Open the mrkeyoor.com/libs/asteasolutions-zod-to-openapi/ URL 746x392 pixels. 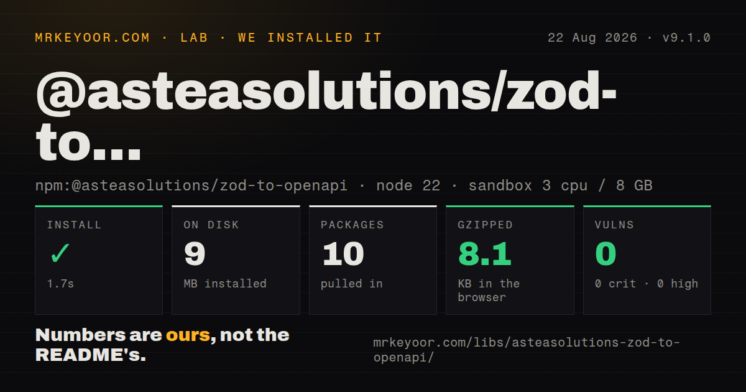pyautogui.click(x=527, y=350)
